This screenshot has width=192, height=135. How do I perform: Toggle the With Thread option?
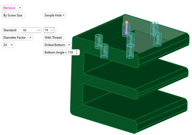pyautogui.click(x=53, y=38)
